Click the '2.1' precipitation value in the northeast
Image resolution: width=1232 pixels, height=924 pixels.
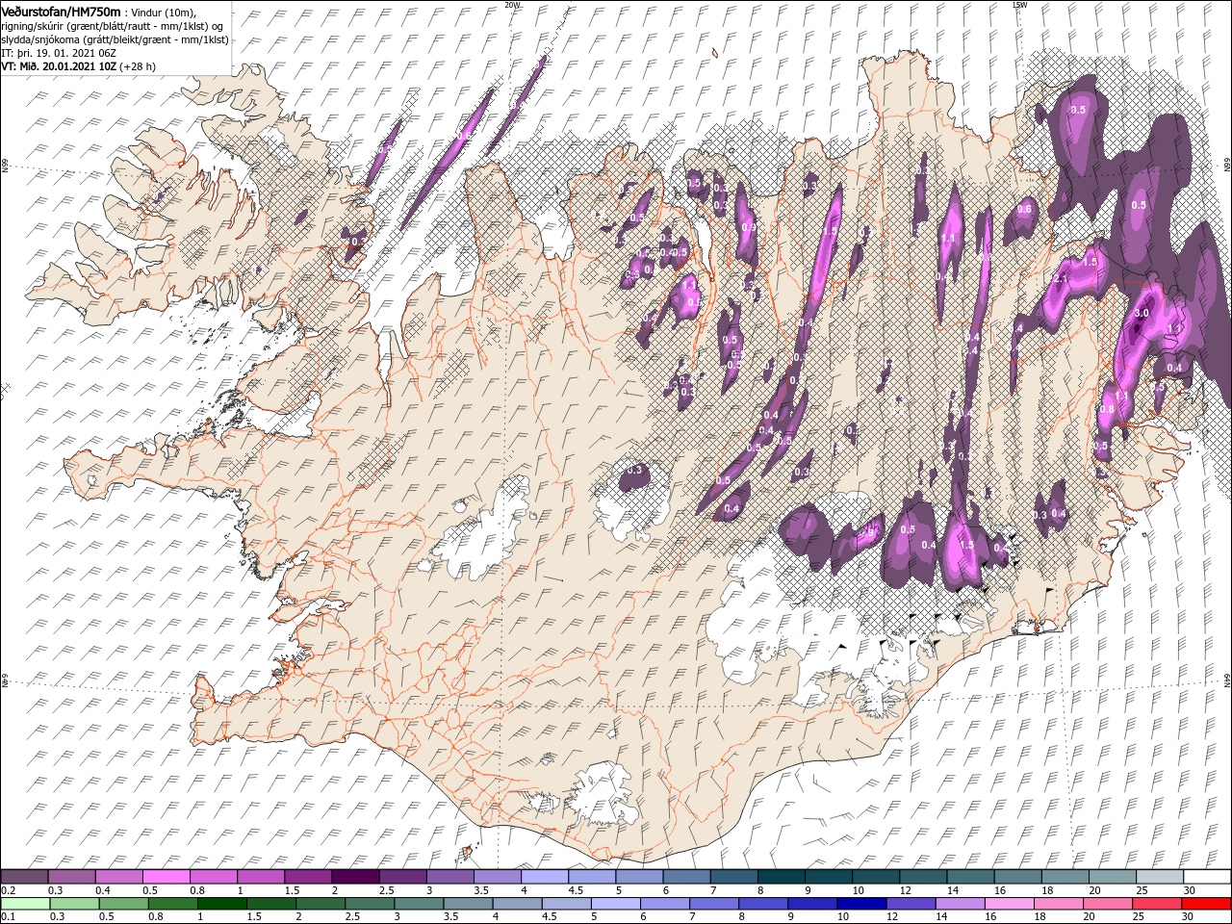pyautogui.click(x=1060, y=279)
